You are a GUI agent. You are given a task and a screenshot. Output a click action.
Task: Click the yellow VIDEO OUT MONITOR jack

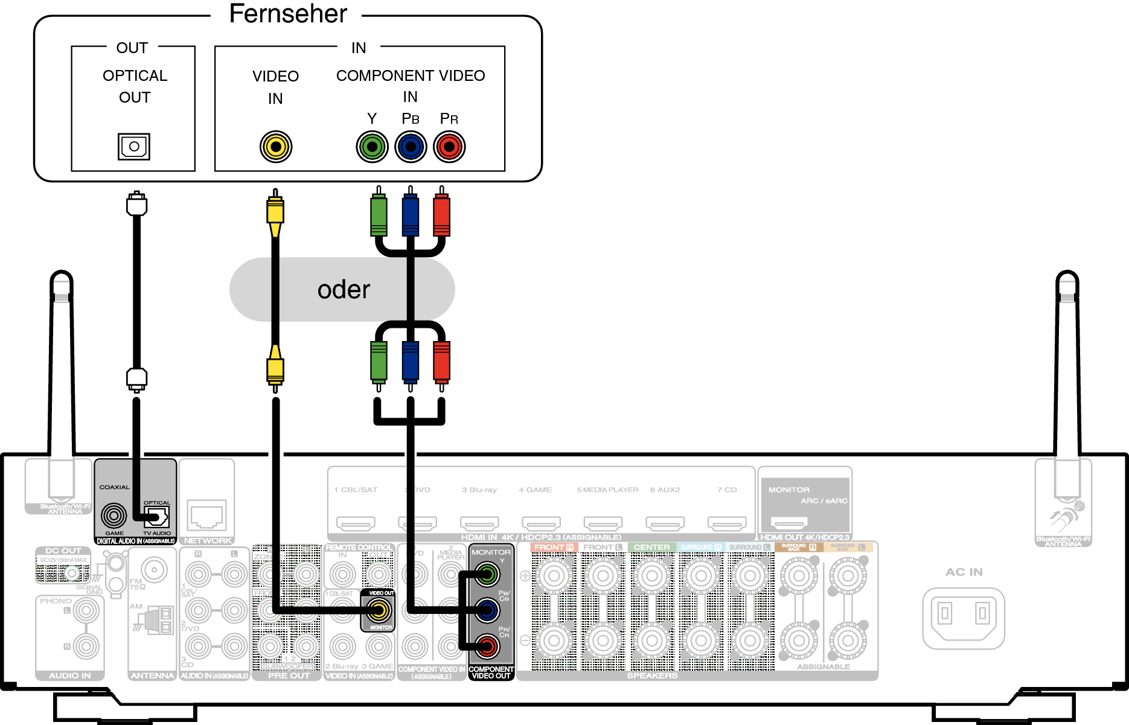(x=379, y=610)
